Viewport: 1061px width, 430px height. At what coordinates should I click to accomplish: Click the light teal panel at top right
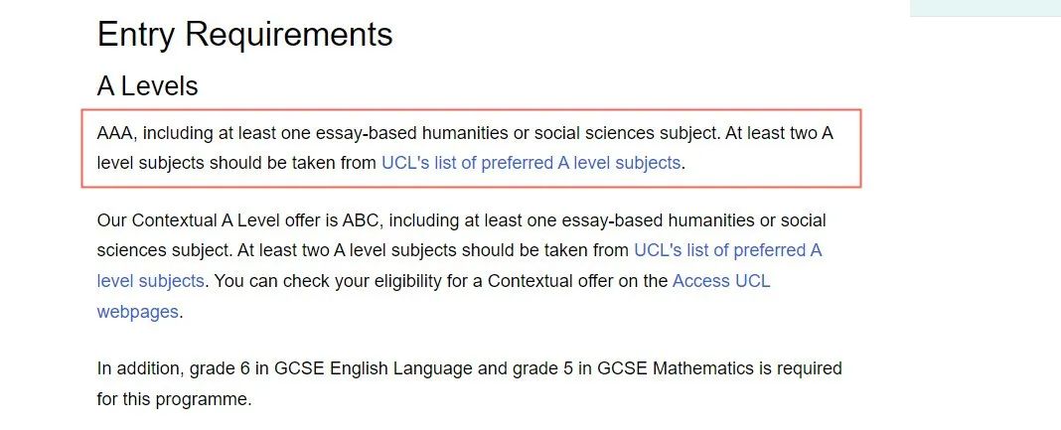click(x=985, y=8)
